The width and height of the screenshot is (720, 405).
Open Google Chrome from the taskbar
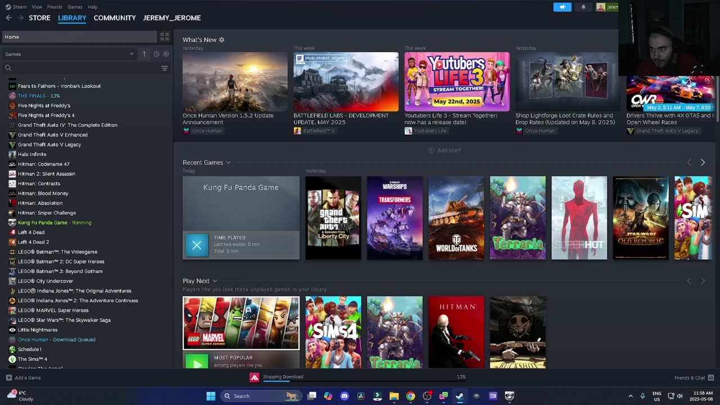coord(411,396)
